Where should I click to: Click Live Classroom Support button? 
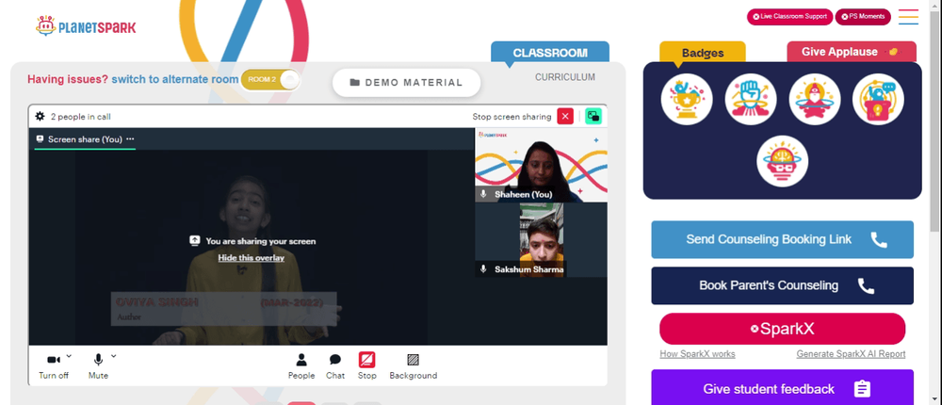click(x=789, y=17)
